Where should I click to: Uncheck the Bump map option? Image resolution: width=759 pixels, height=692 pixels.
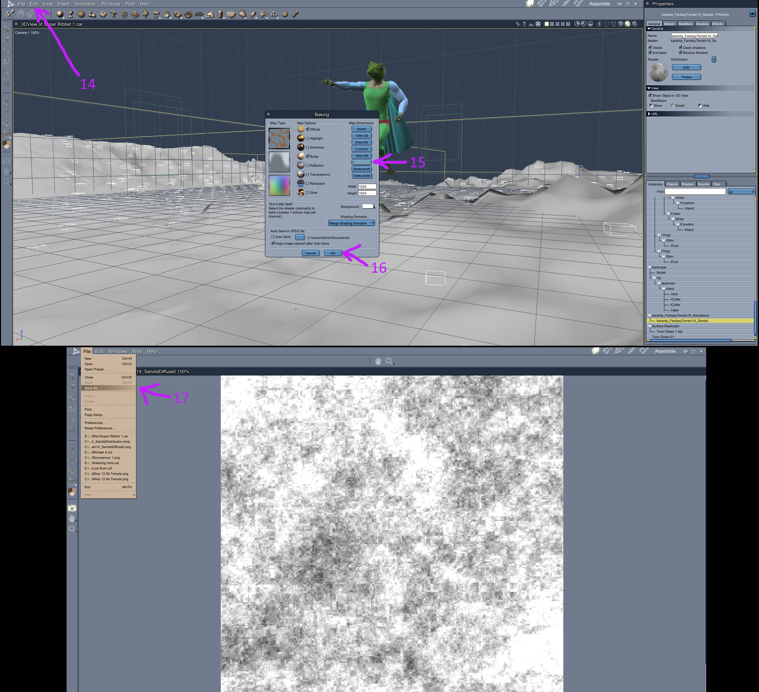307,156
